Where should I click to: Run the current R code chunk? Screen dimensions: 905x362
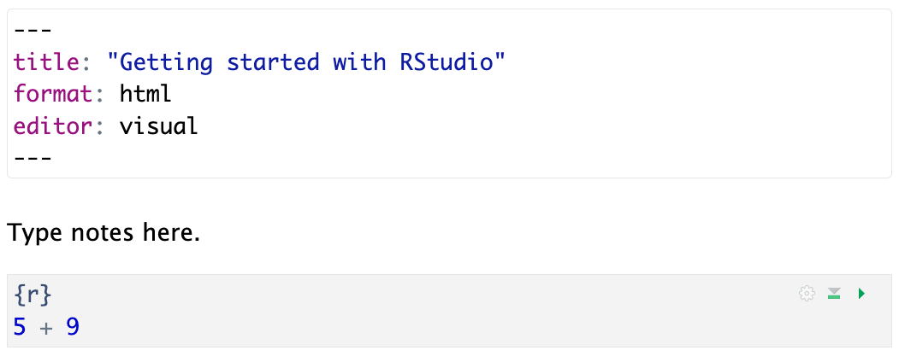coord(861,294)
